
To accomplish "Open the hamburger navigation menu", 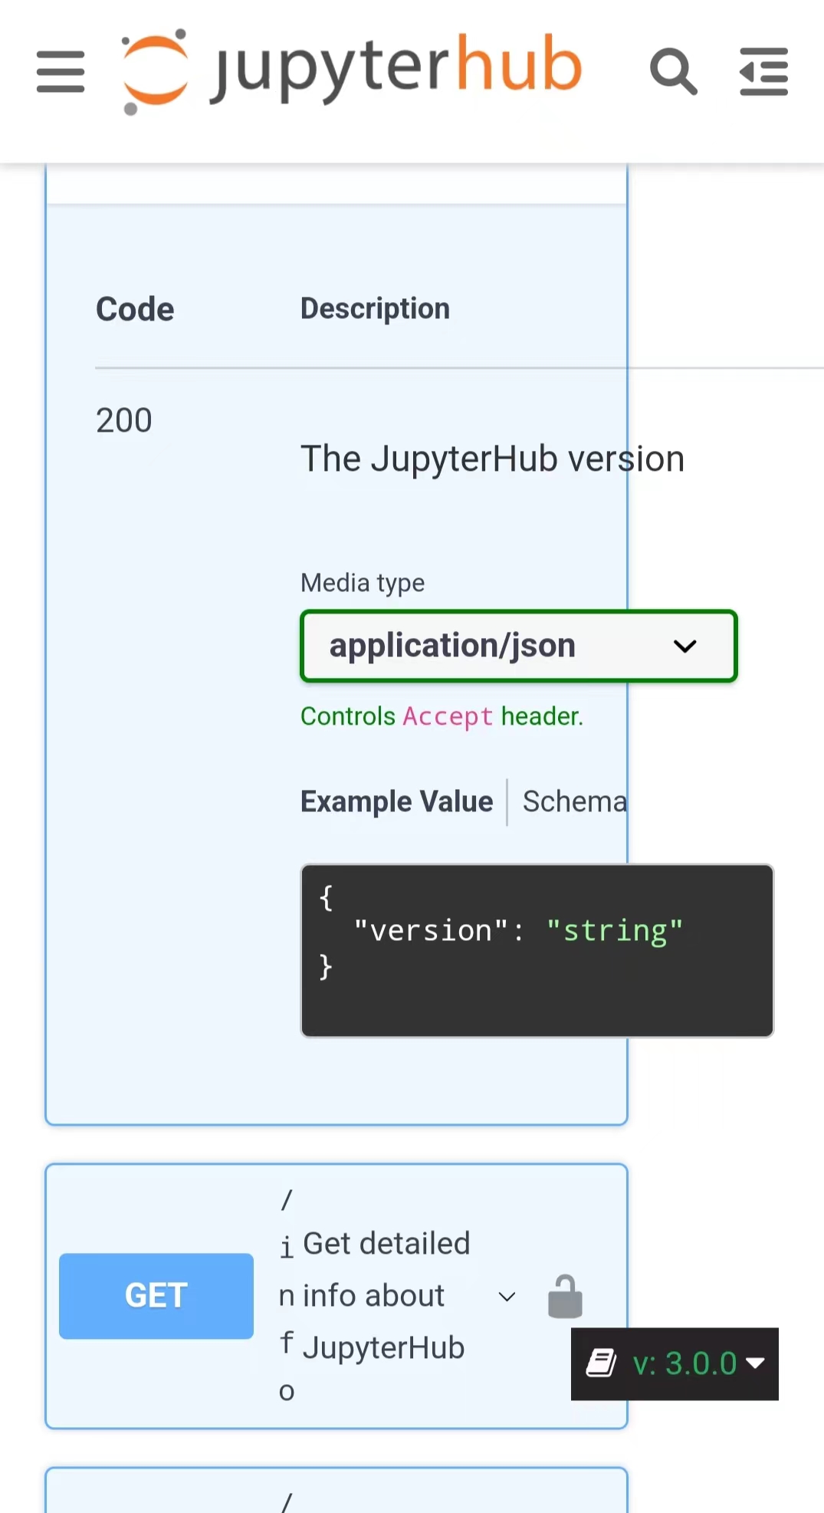I will pos(61,72).
